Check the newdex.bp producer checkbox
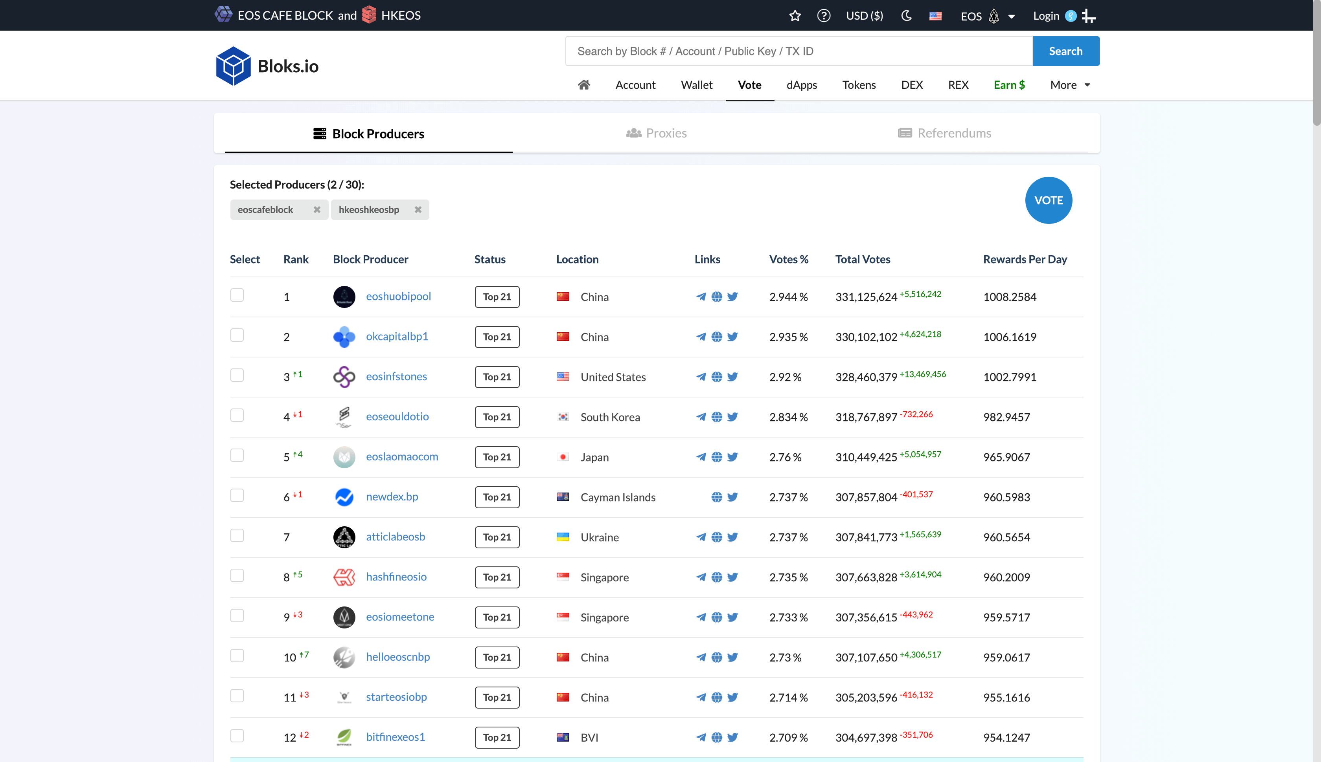This screenshot has height=762, width=1321. (x=237, y=496)
